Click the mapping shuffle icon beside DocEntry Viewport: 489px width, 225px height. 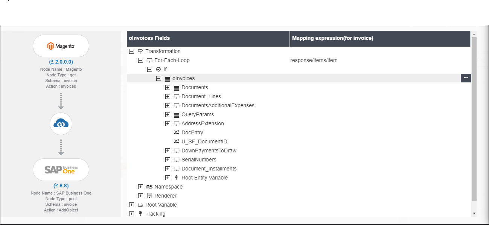pos(176,132)
